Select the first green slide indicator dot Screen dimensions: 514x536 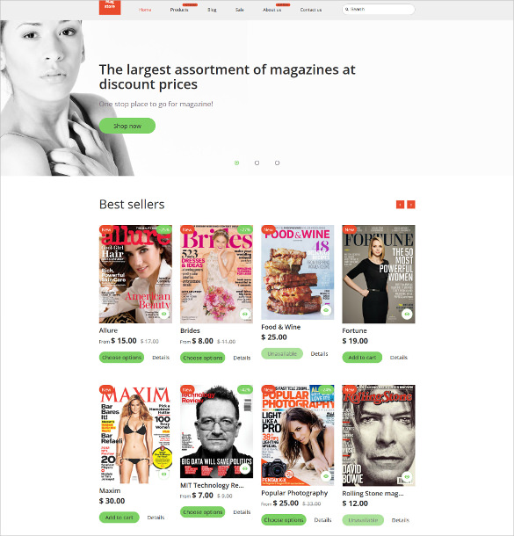(x=237, y=163)
